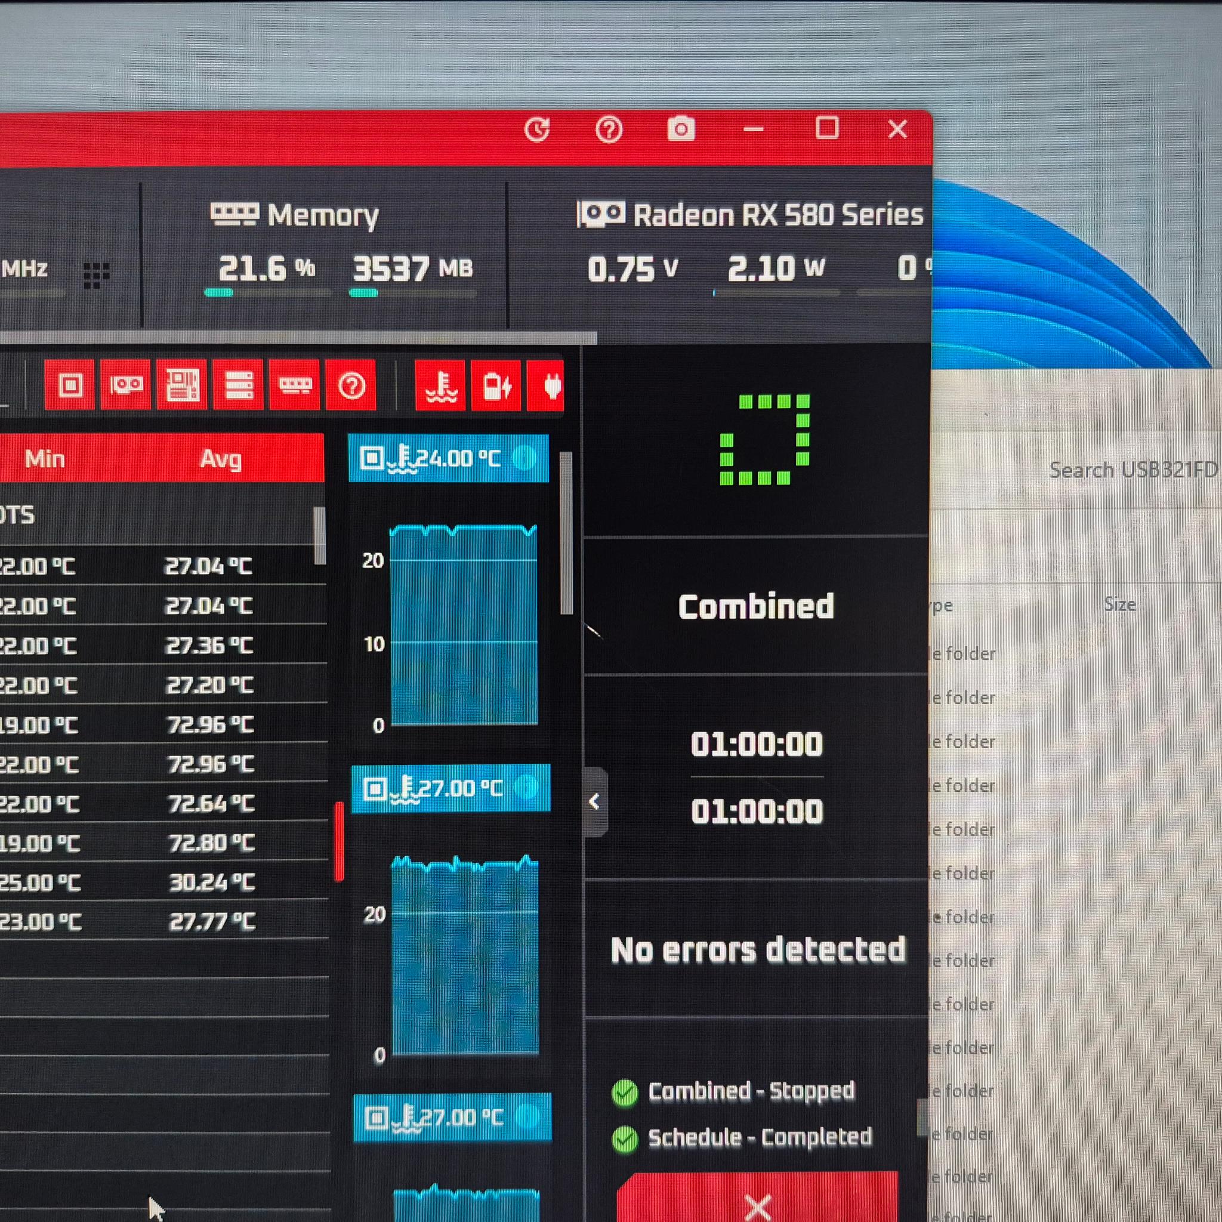1222x1222 pixels.
Task: Click the memory percent usage progress bar
Action: click(x=268, y=293)
